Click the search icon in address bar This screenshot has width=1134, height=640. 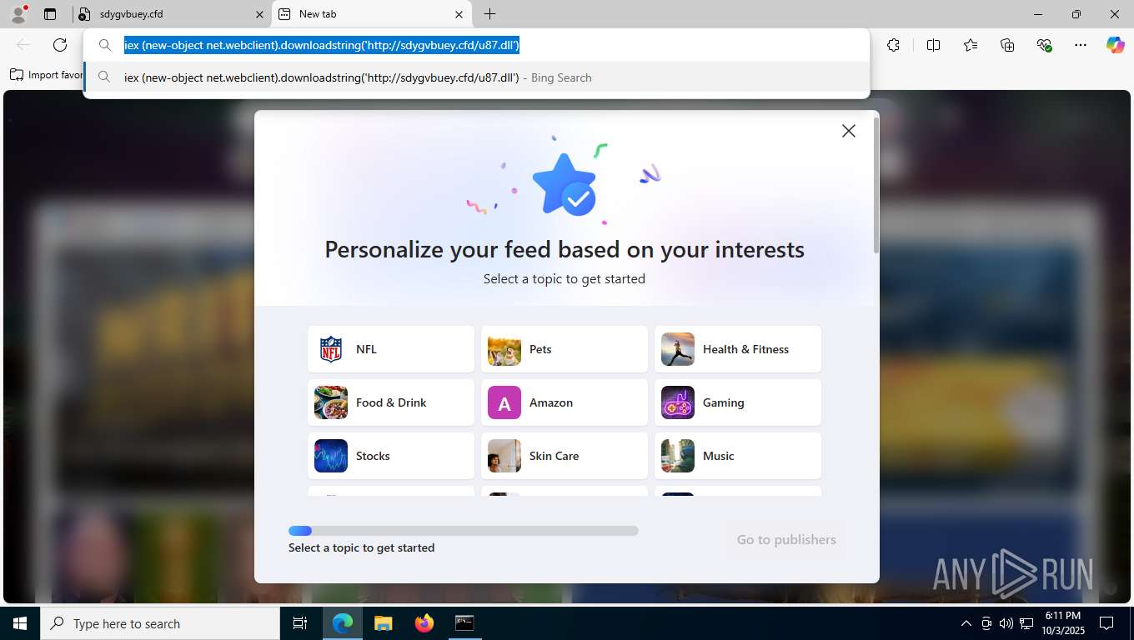105,45
